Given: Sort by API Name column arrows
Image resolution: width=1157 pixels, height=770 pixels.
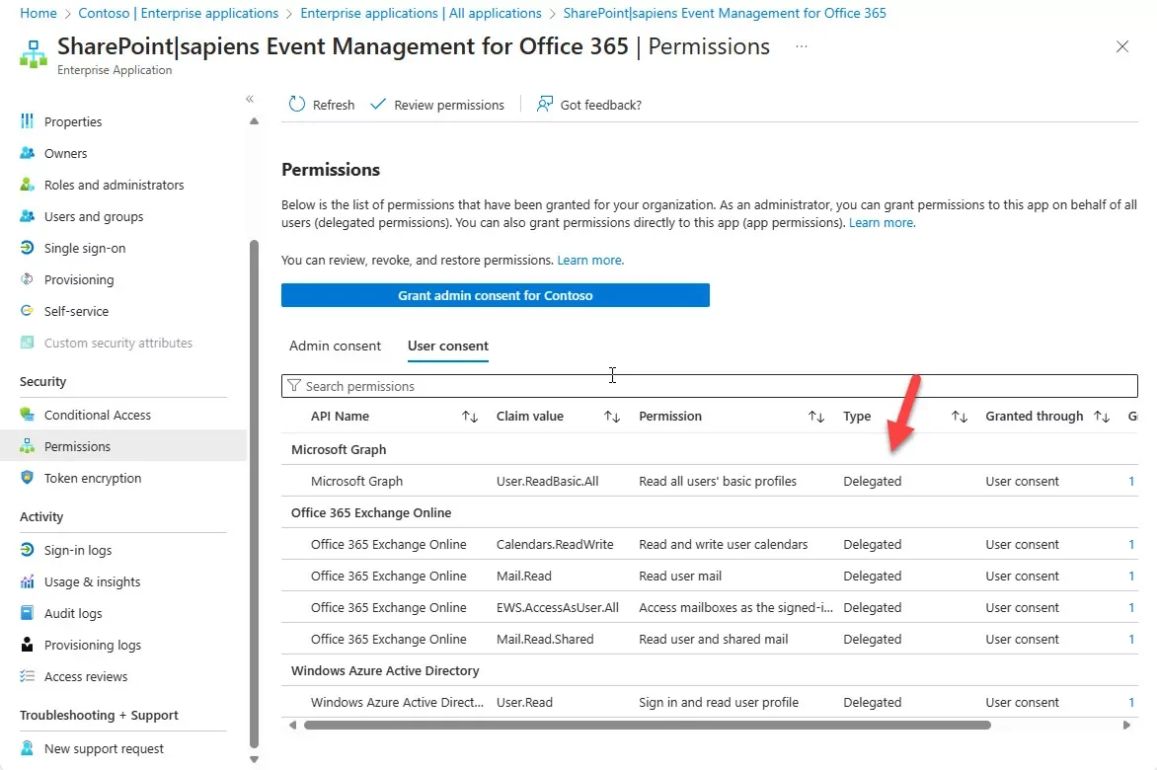Looking at the screenshot, I should 470,417.
